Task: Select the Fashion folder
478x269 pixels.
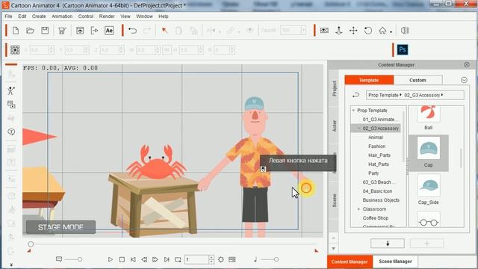Action: pyautogui.click(x=376, y=146)
